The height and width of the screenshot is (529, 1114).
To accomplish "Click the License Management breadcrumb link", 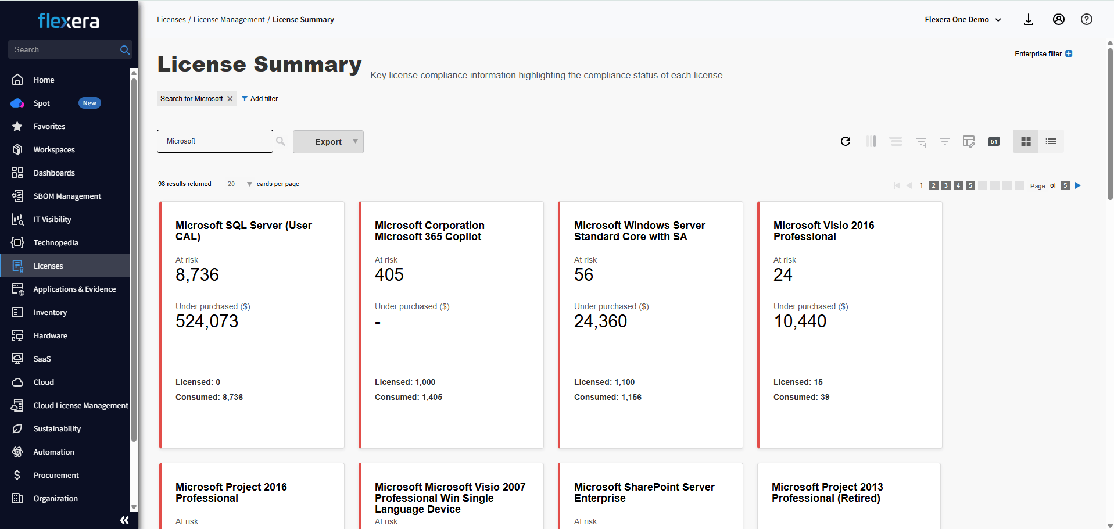I will 229,19.
